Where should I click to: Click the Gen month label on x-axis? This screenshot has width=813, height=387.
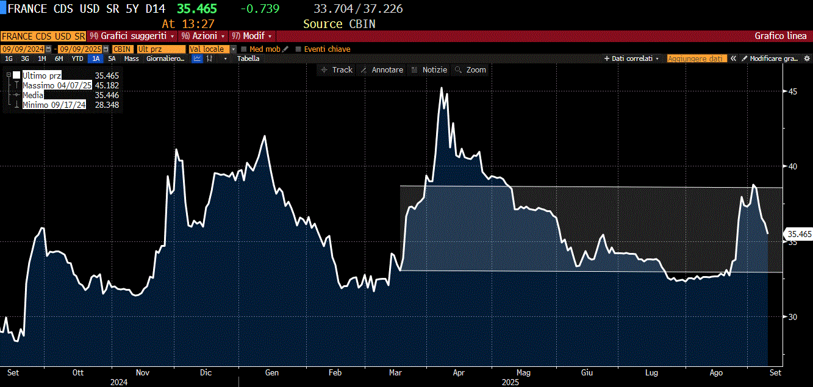coord(272,372)
